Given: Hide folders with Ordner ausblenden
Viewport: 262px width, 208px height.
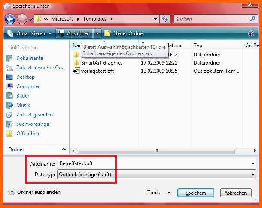Looking at the screenshot, I should point(34,192).
